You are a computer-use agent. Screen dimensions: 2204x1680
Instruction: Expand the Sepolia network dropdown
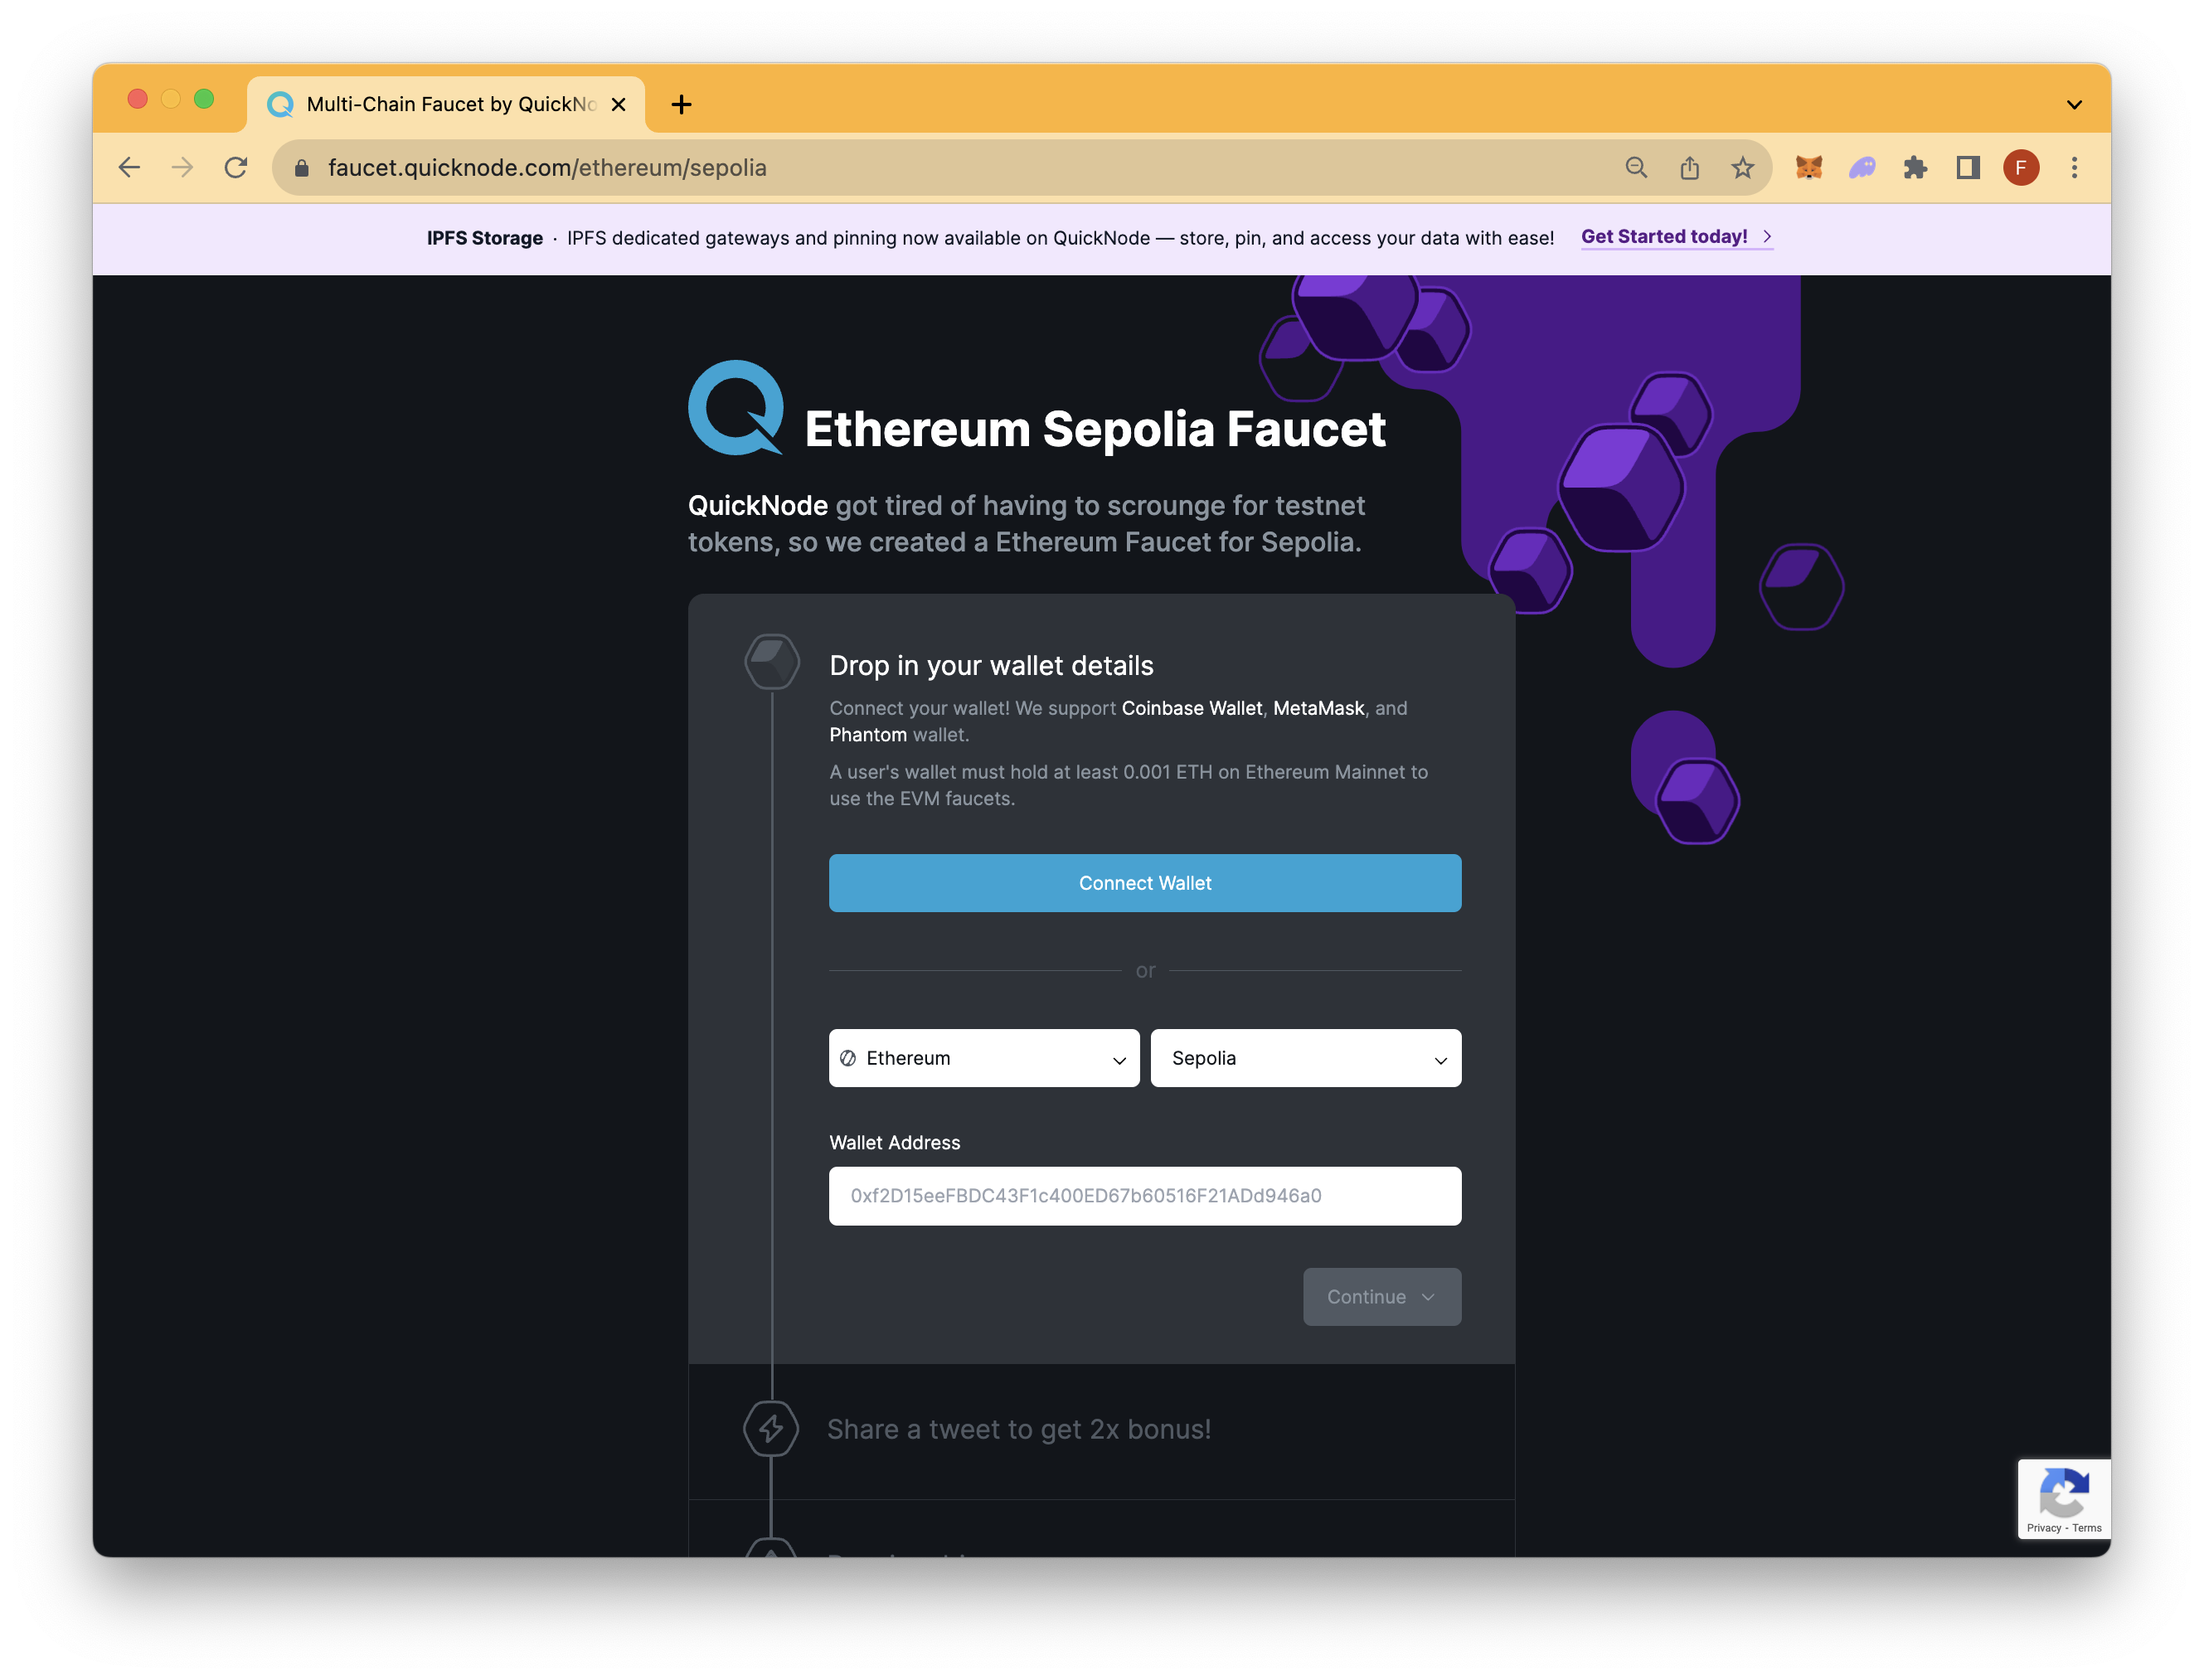click(1306, 1057)
